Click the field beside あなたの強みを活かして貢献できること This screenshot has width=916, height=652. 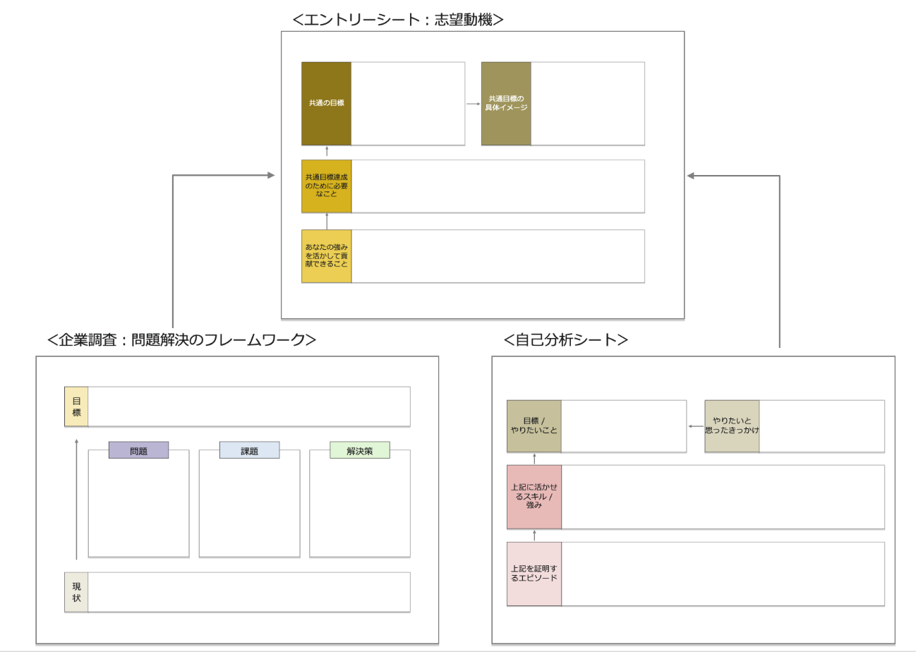[498, 256]
